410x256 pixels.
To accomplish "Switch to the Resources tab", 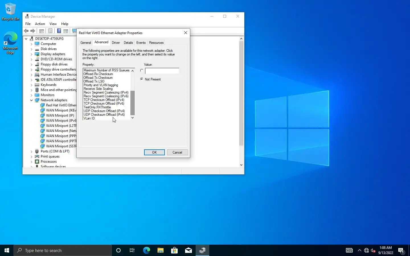I will tap(156, 43).
